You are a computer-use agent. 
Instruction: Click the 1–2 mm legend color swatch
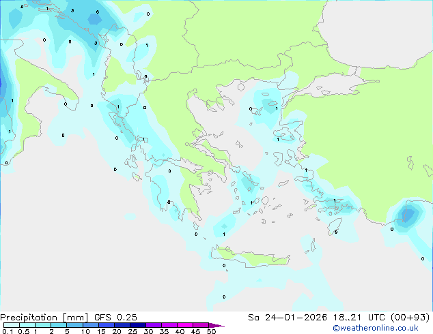[43, 325]
